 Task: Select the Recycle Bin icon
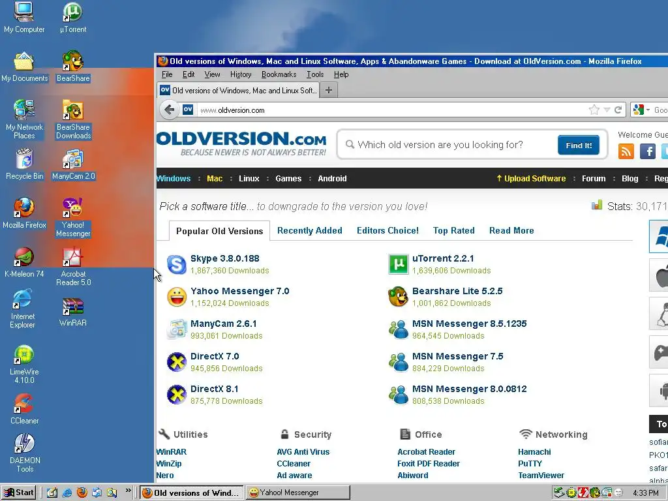tap(24, 164)
